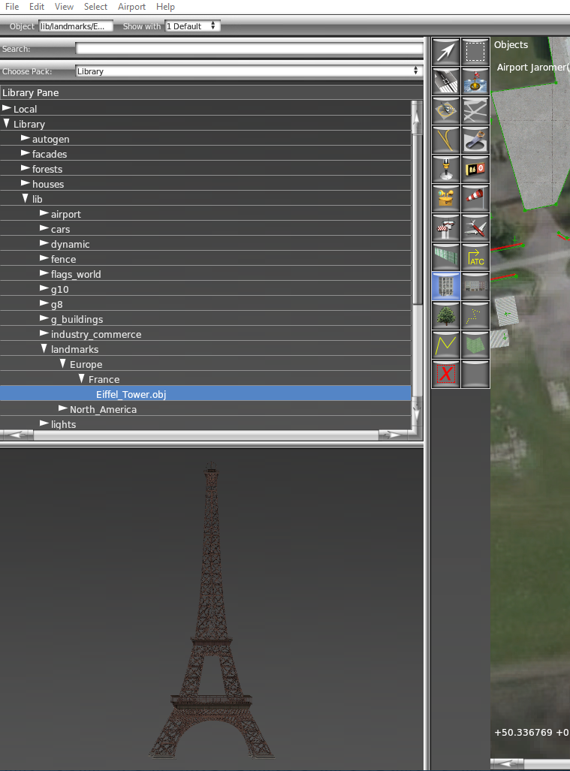The image size is (570, 771).
Task: Select the Marquee selection tool
Action: tap(475, 52)
